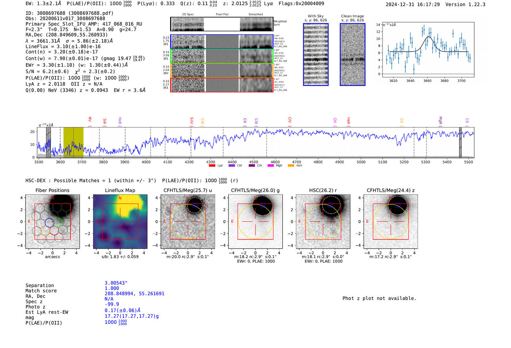The height and width of the screenshot is (348, 511).
Task: Open the Fiber Positions image panel
Action: point(52,222)
